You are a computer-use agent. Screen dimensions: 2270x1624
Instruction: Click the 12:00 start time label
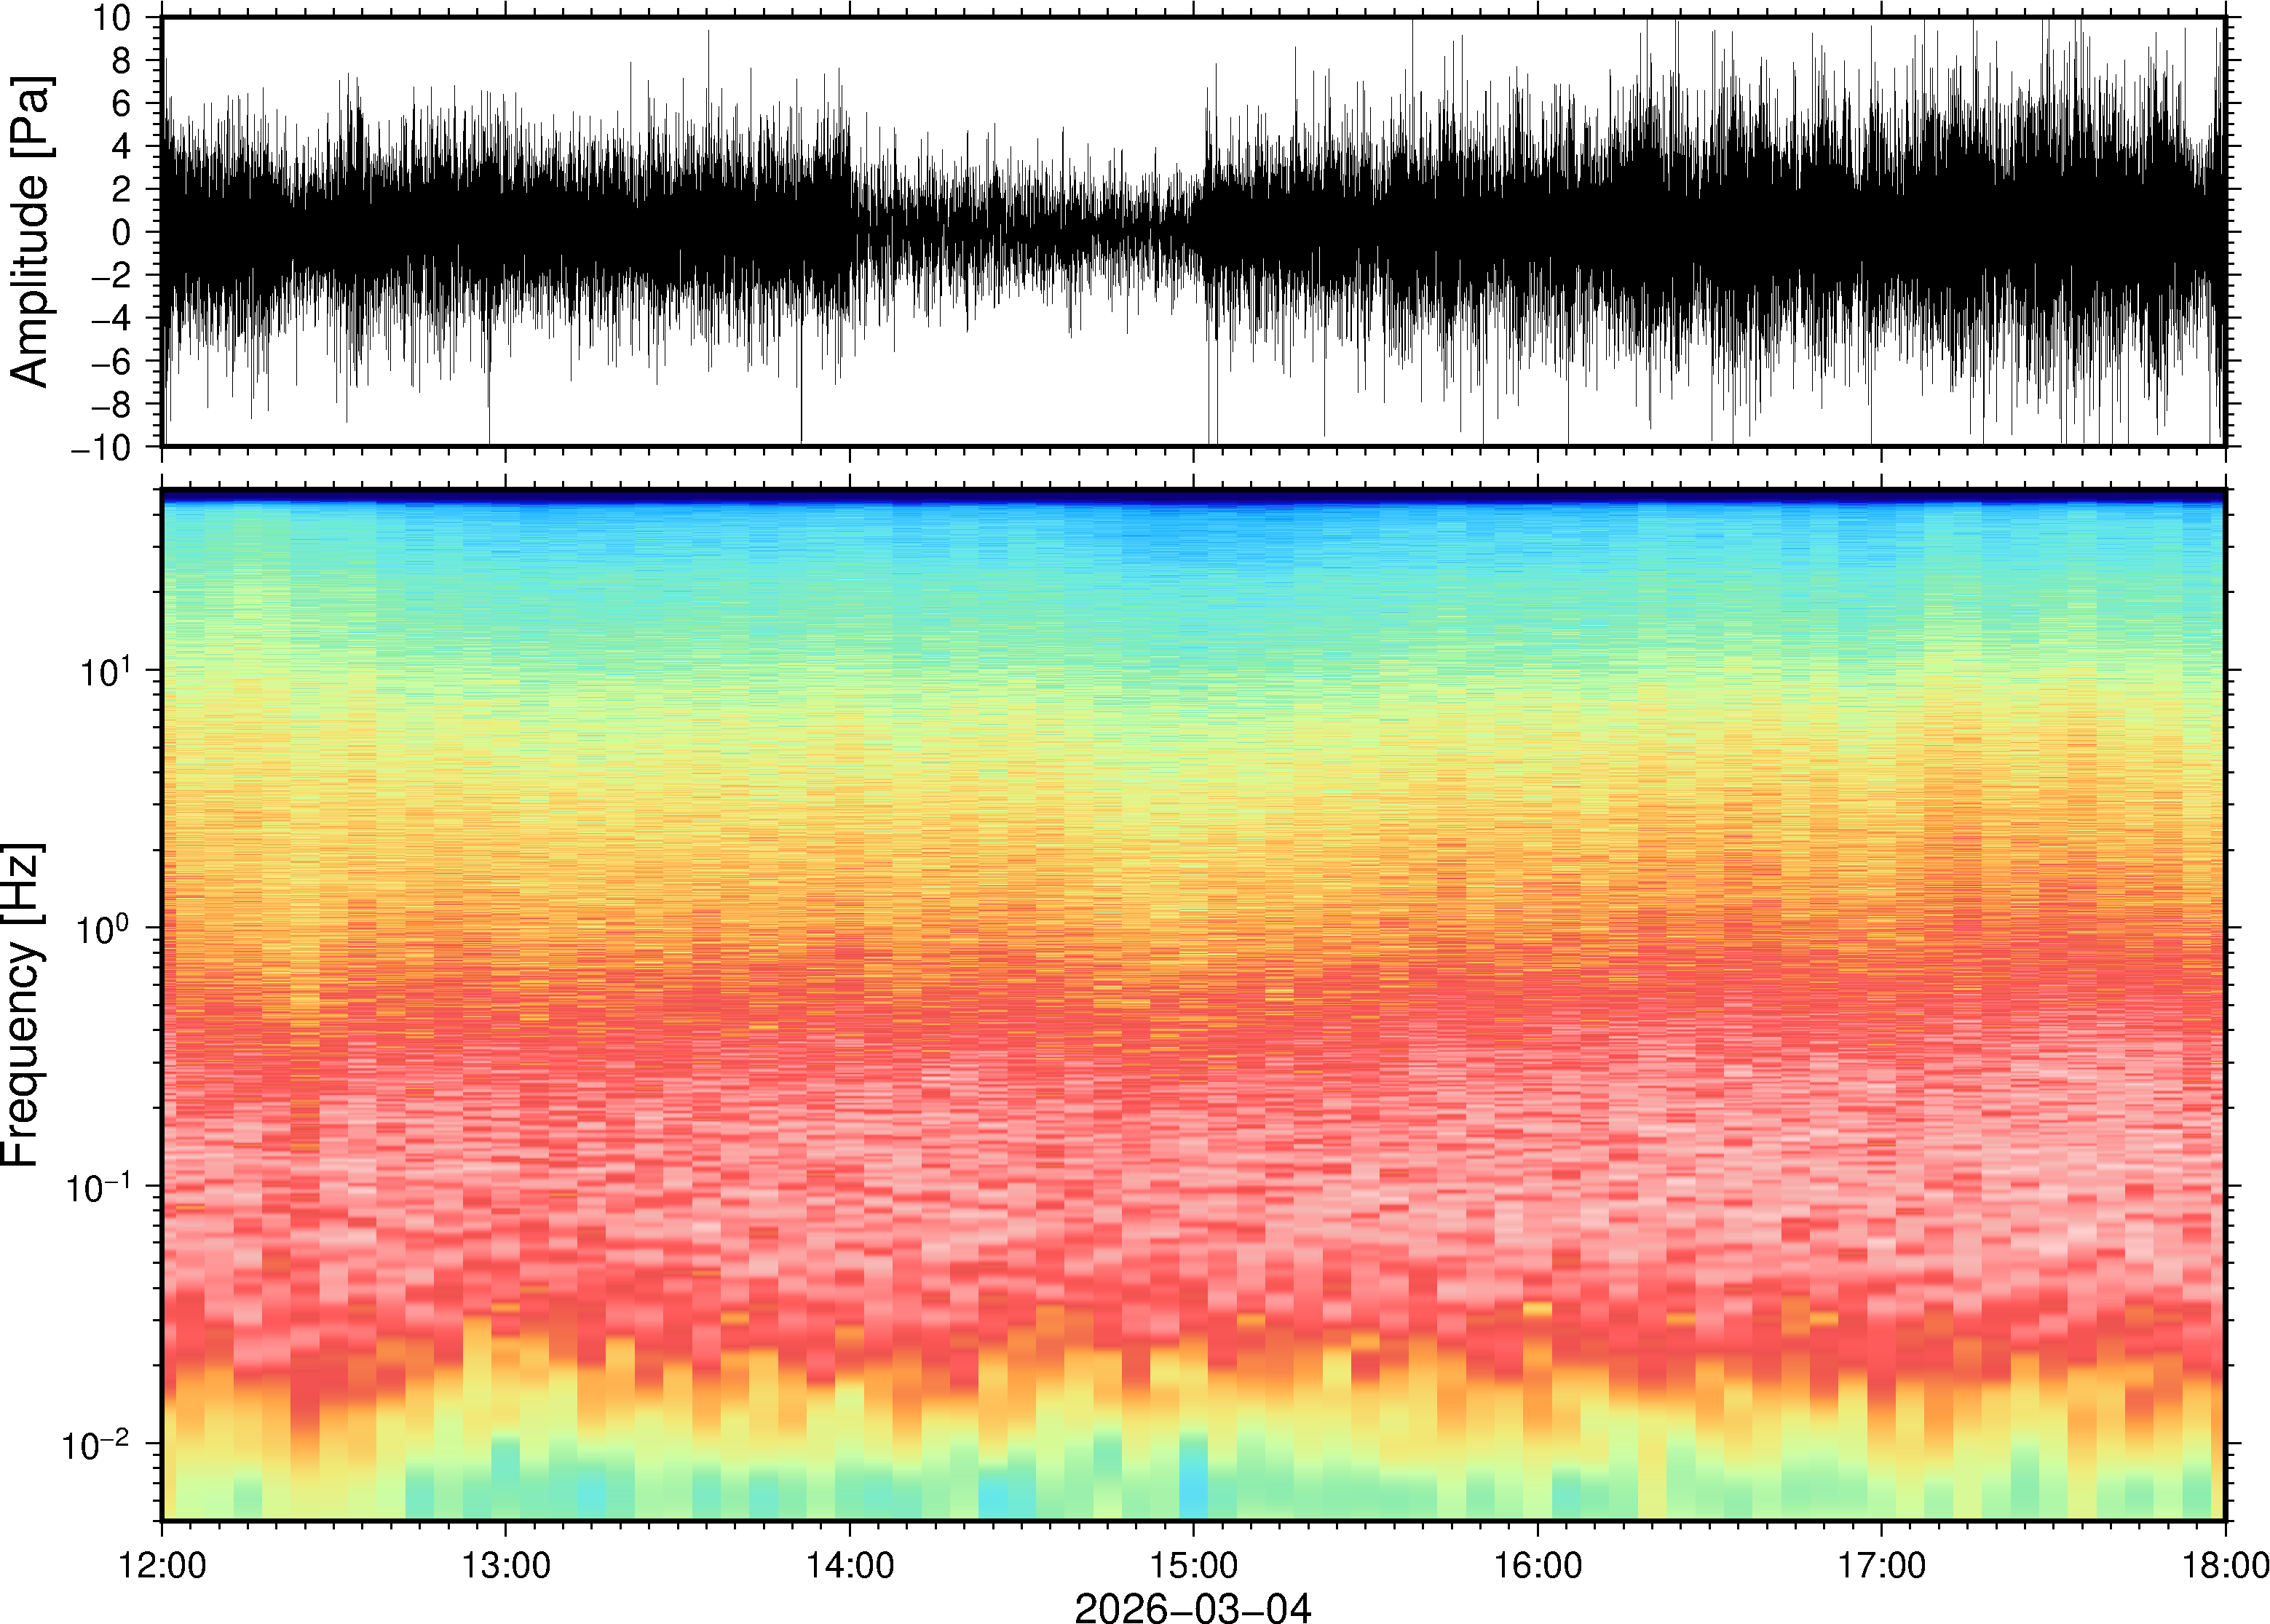(x=162, y=1565)
